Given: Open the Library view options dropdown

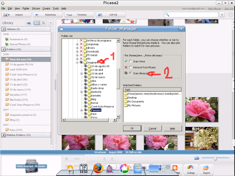Looking at the screenshot, I should pyautogui.click(x=50, y=23).
